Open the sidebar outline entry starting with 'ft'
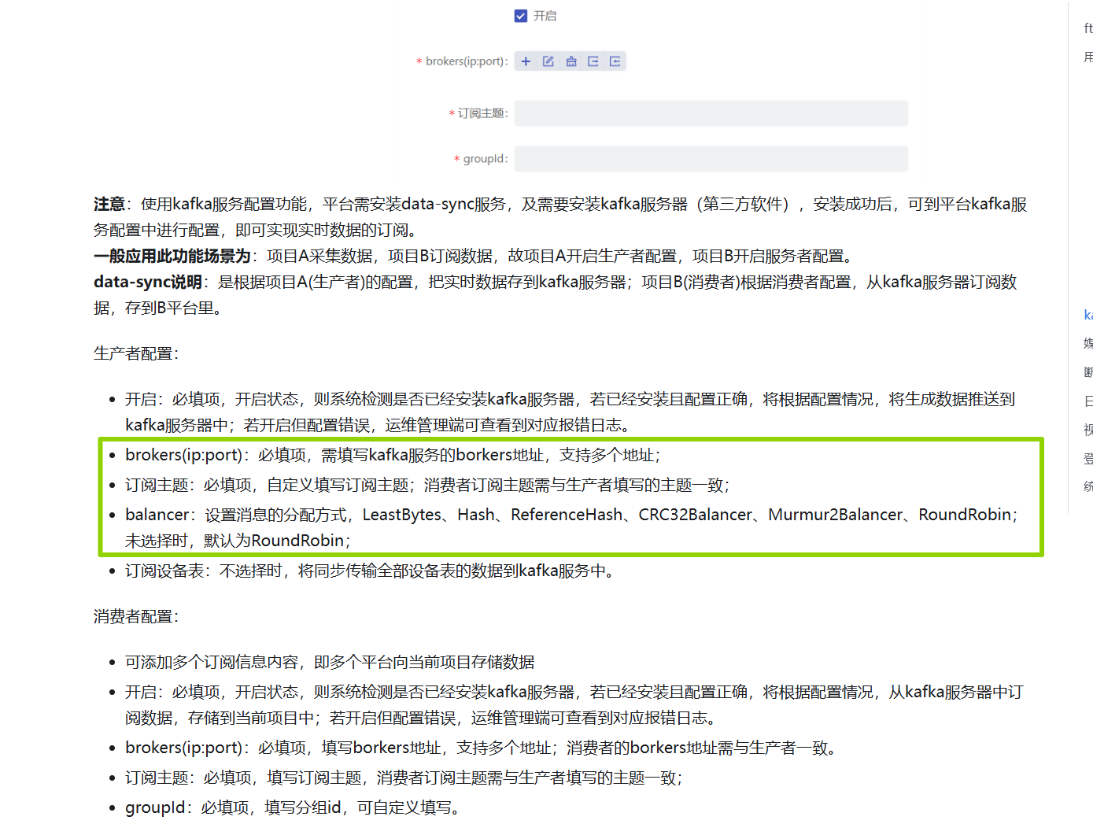The image size is (1093, 835). (1087, 28)
